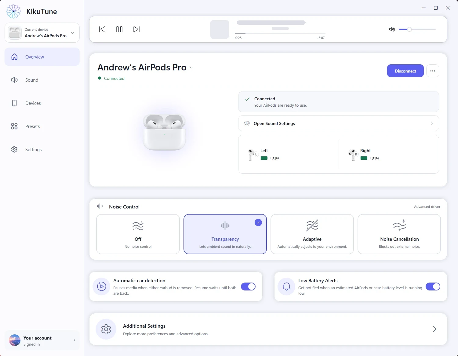Click the Open Sound Settings chevron arrow
Viewport: 458px width, 356px height.
[x=432, y=123]
